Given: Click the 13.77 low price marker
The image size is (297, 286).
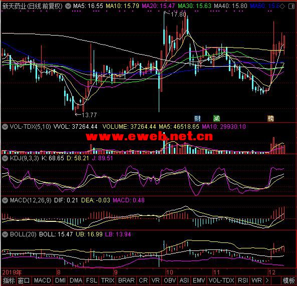Looking at the screenshot, I should pos(89,115).
